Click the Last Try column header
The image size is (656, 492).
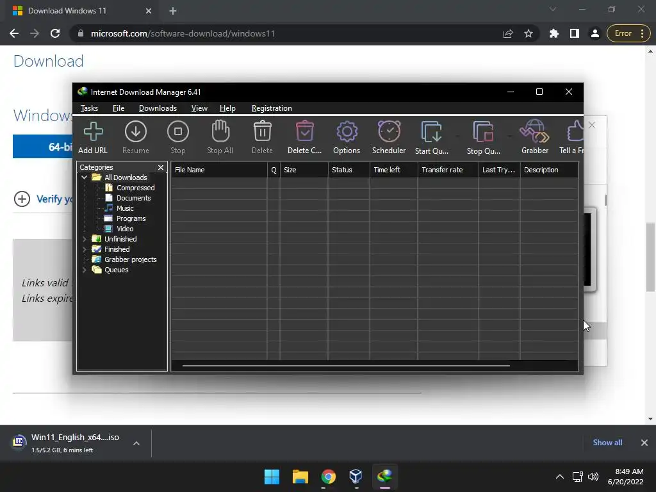click(x=499, y=170)
